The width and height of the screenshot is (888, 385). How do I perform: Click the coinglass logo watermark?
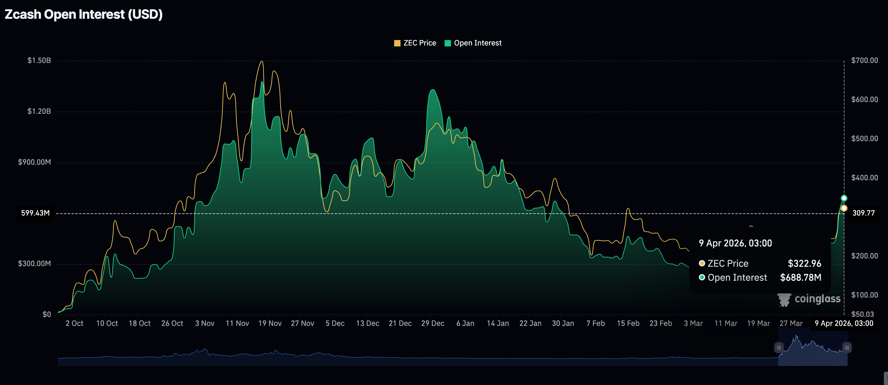tap(809, 299)
